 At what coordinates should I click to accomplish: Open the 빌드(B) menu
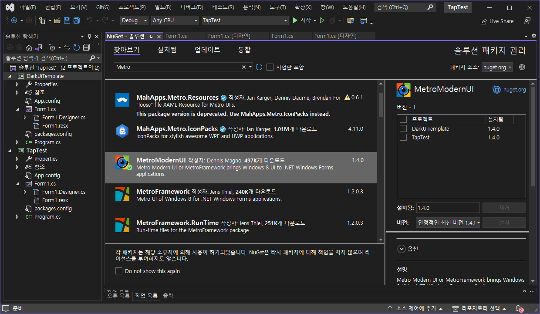163,7
